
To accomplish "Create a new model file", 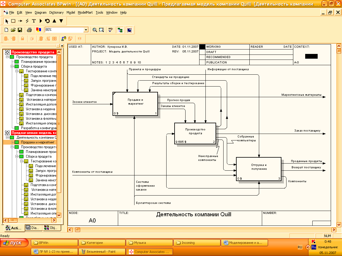I will point(6,30).
